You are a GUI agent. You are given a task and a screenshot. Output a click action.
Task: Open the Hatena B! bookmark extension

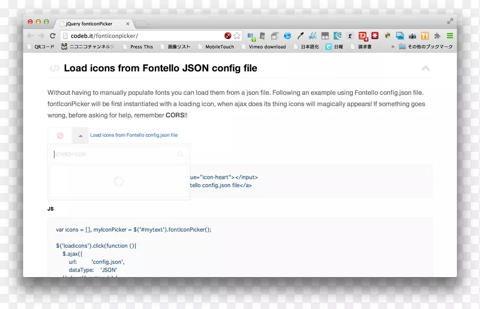click(x=251, y=37)
